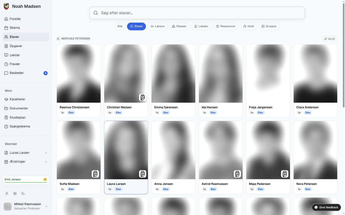Click the Dokumenter folder icon
345x215 pixels.
(x=6, y=108)
